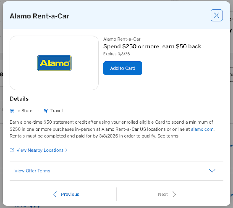Click the In Store shopping cart icon
Image resolution: width=233 pixels, height=208 pixels.
coord(12,111)
